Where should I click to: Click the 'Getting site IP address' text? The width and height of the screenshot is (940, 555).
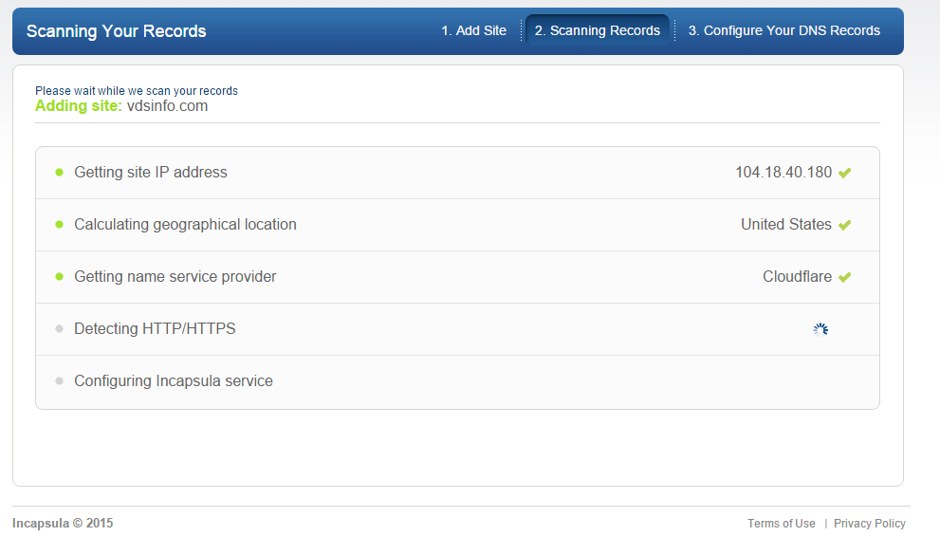click(151, 173)
